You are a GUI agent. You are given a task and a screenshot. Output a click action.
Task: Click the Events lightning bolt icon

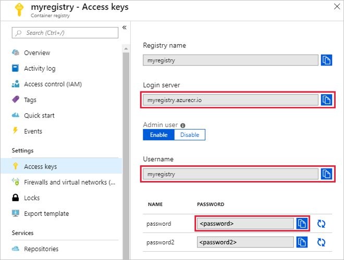(15, 131)
